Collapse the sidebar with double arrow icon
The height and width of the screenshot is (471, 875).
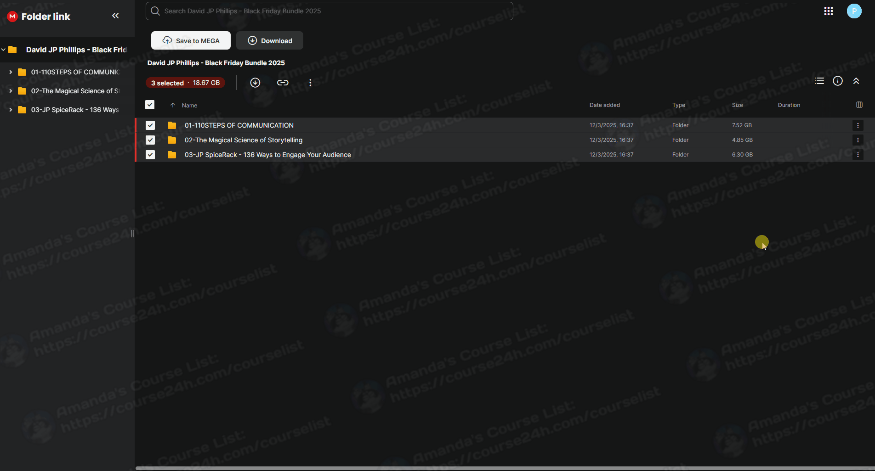click(x=115, y=16)
